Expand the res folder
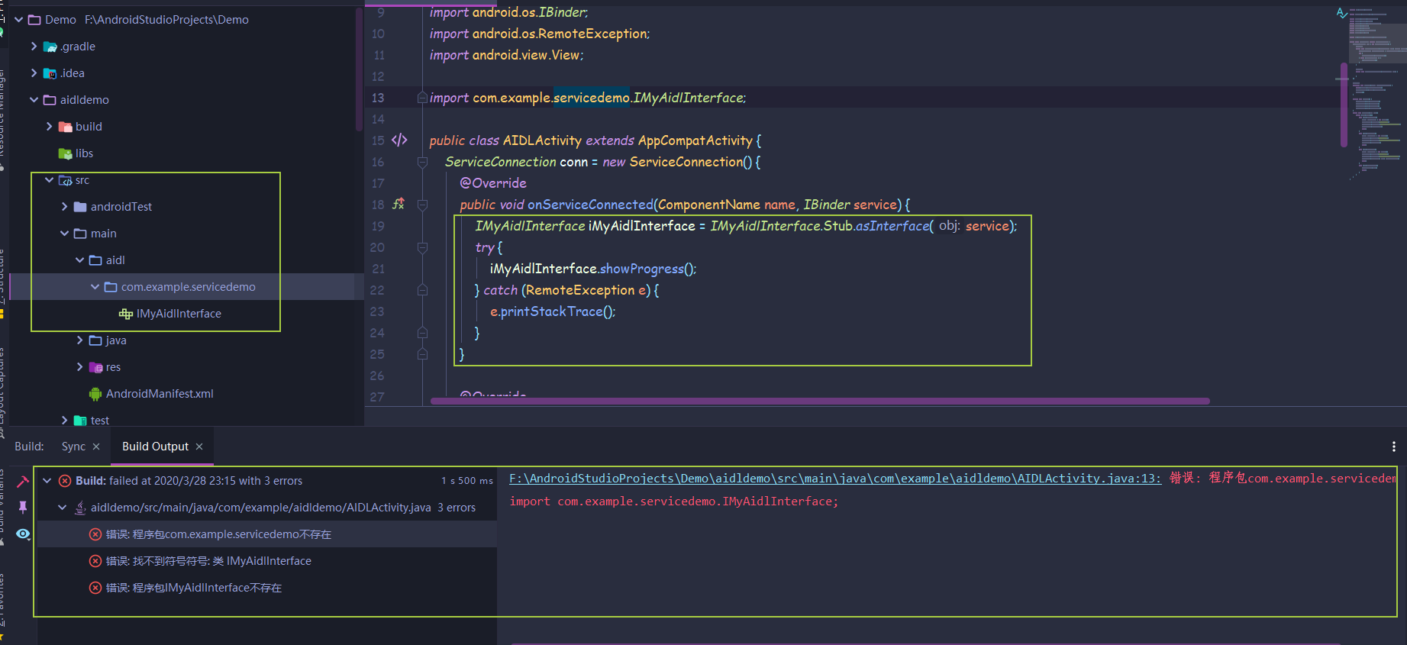The image size is (1407, 645). (x=79, y=367)
